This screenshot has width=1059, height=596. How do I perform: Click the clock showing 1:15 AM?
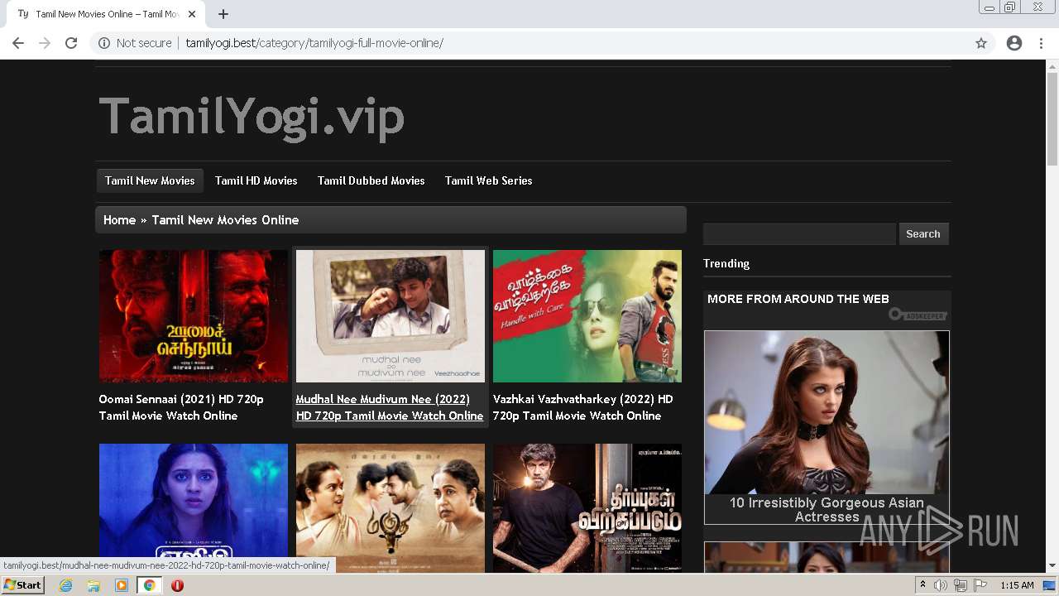coord(1017,585)
